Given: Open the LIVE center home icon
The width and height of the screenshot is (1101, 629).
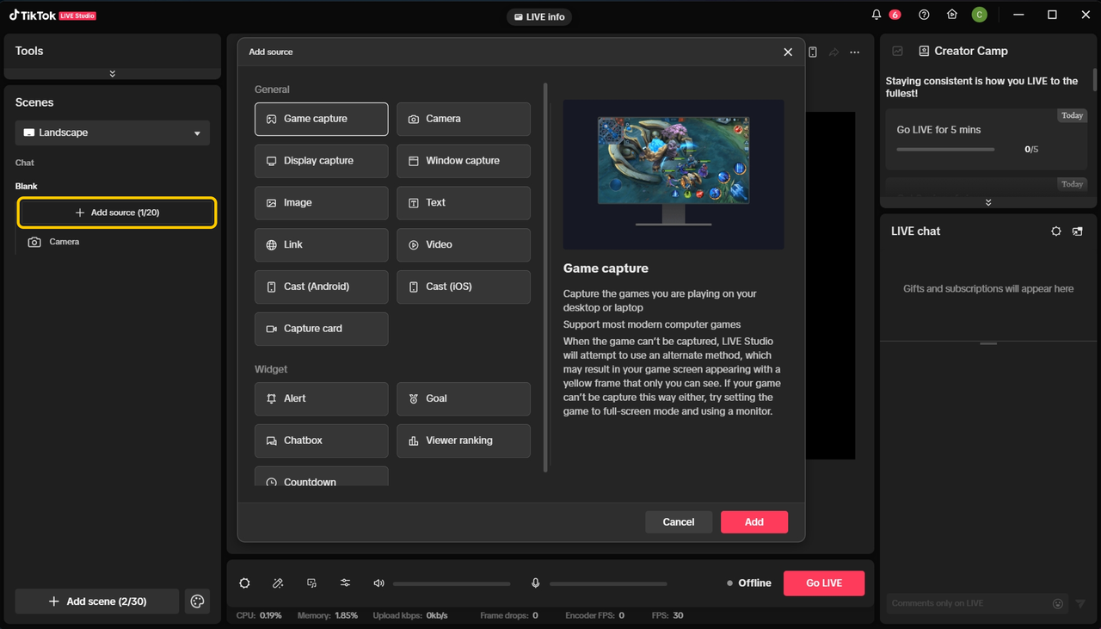Looking at the screenshot, I should (951, 15).
